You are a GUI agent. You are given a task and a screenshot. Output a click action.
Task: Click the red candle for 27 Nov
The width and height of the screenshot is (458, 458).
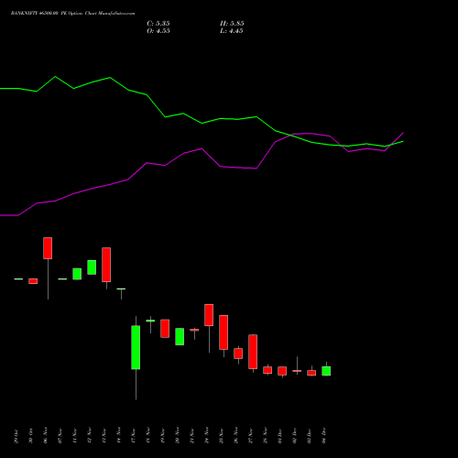tap(253, 352)
